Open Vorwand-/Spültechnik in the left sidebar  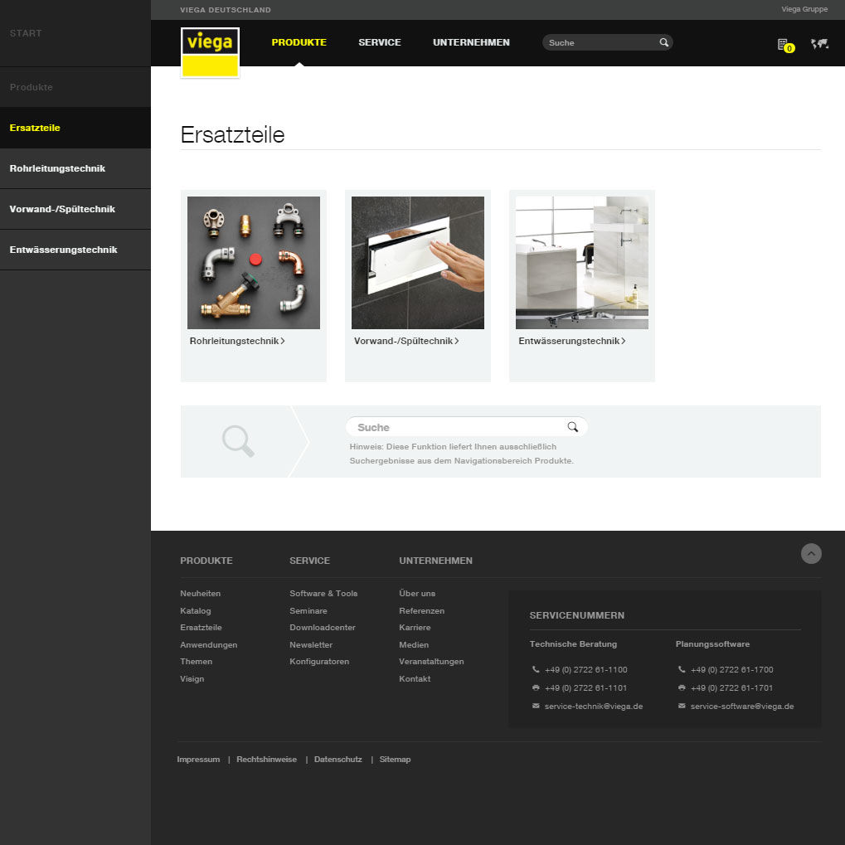pos(75,209)
